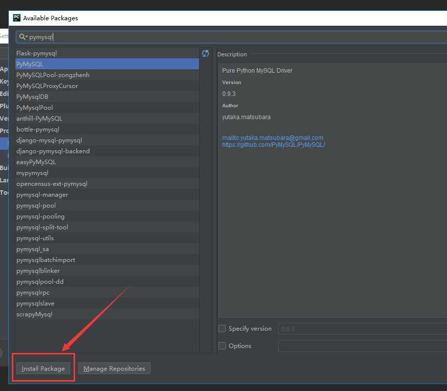
Task: Select pymysql-pool package
Action: click(107, 205)
